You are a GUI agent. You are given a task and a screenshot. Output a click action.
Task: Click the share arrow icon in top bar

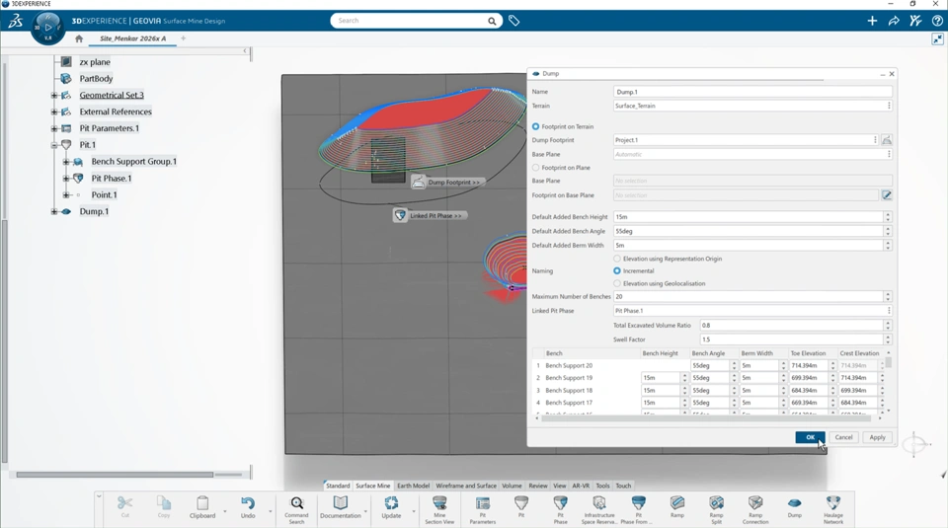894,21
